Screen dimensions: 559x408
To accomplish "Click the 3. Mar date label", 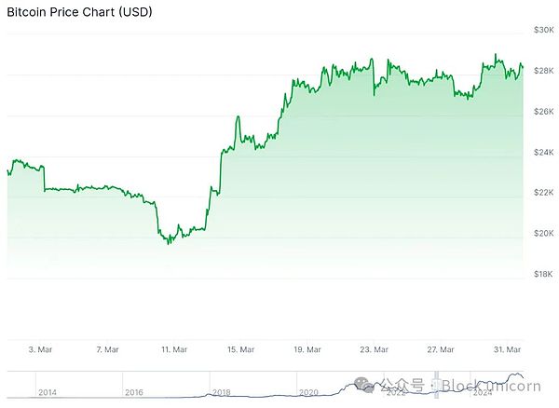I will tap(40, 349).
